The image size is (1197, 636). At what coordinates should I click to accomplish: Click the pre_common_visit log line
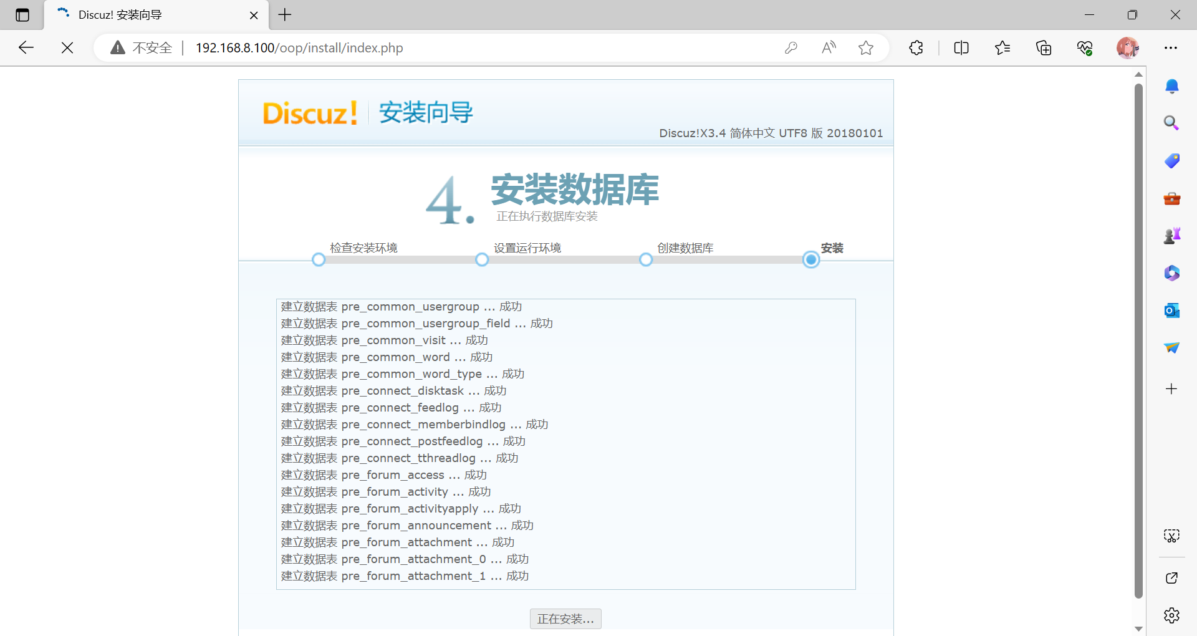(x=384, y=340)
